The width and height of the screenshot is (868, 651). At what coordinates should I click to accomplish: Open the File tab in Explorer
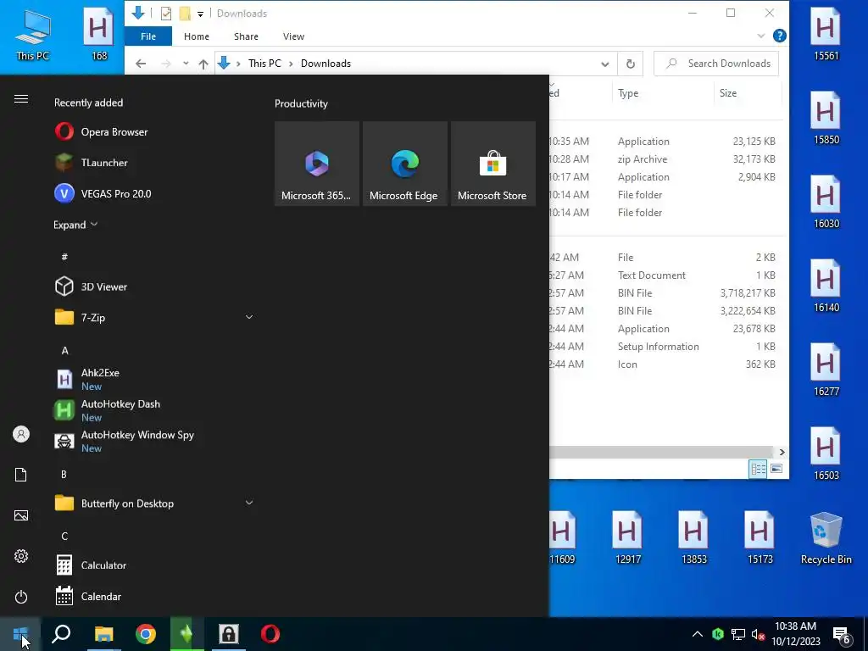[147, 36]
